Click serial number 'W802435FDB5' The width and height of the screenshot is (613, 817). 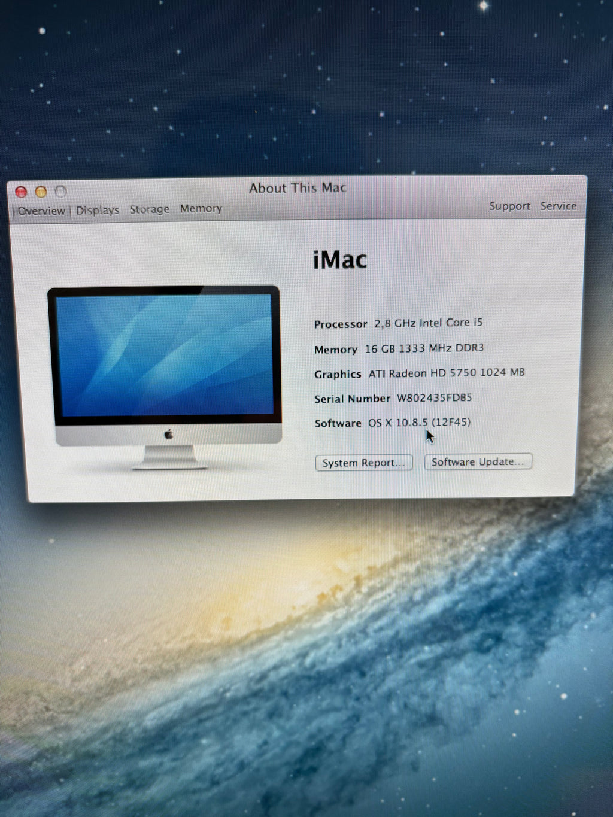435,398
